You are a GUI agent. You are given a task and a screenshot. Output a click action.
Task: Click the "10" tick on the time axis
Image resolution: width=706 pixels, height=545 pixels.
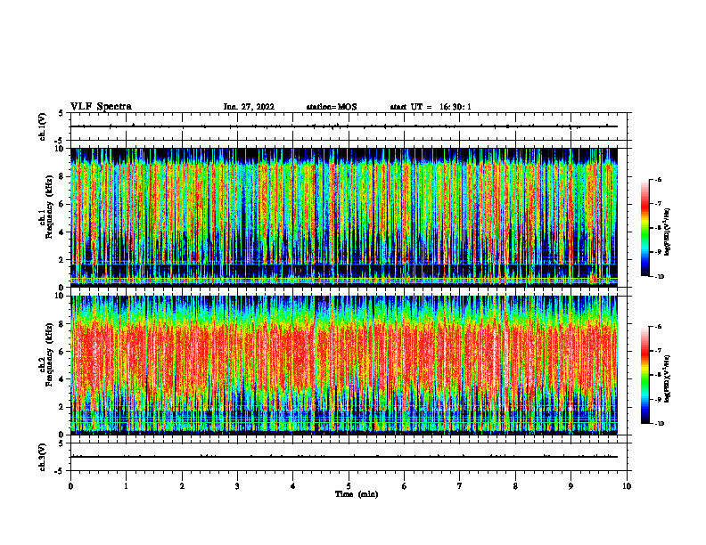pyautogui.click(x=627, y=486)
